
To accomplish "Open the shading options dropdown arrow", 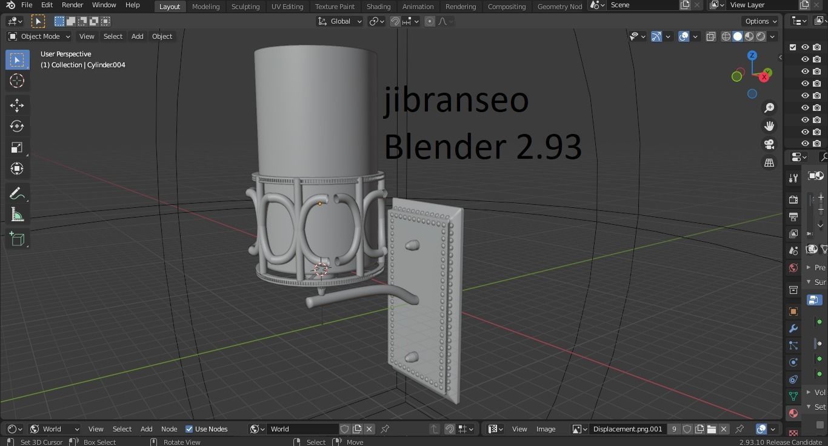I will (x=773, y=36).
